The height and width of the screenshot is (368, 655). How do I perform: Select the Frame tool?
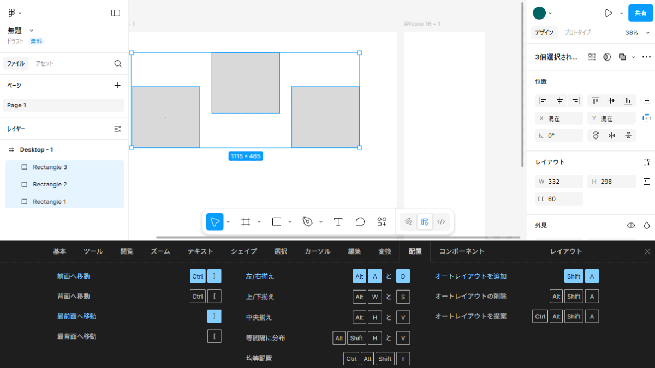coord(246,222)
